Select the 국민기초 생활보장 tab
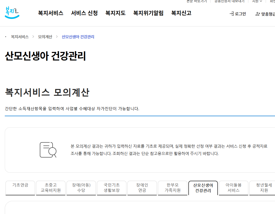Screen dimensions: 275x214 click(x=112, y=188)
